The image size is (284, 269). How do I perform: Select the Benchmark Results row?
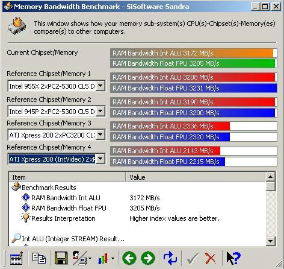pos(137,188)
